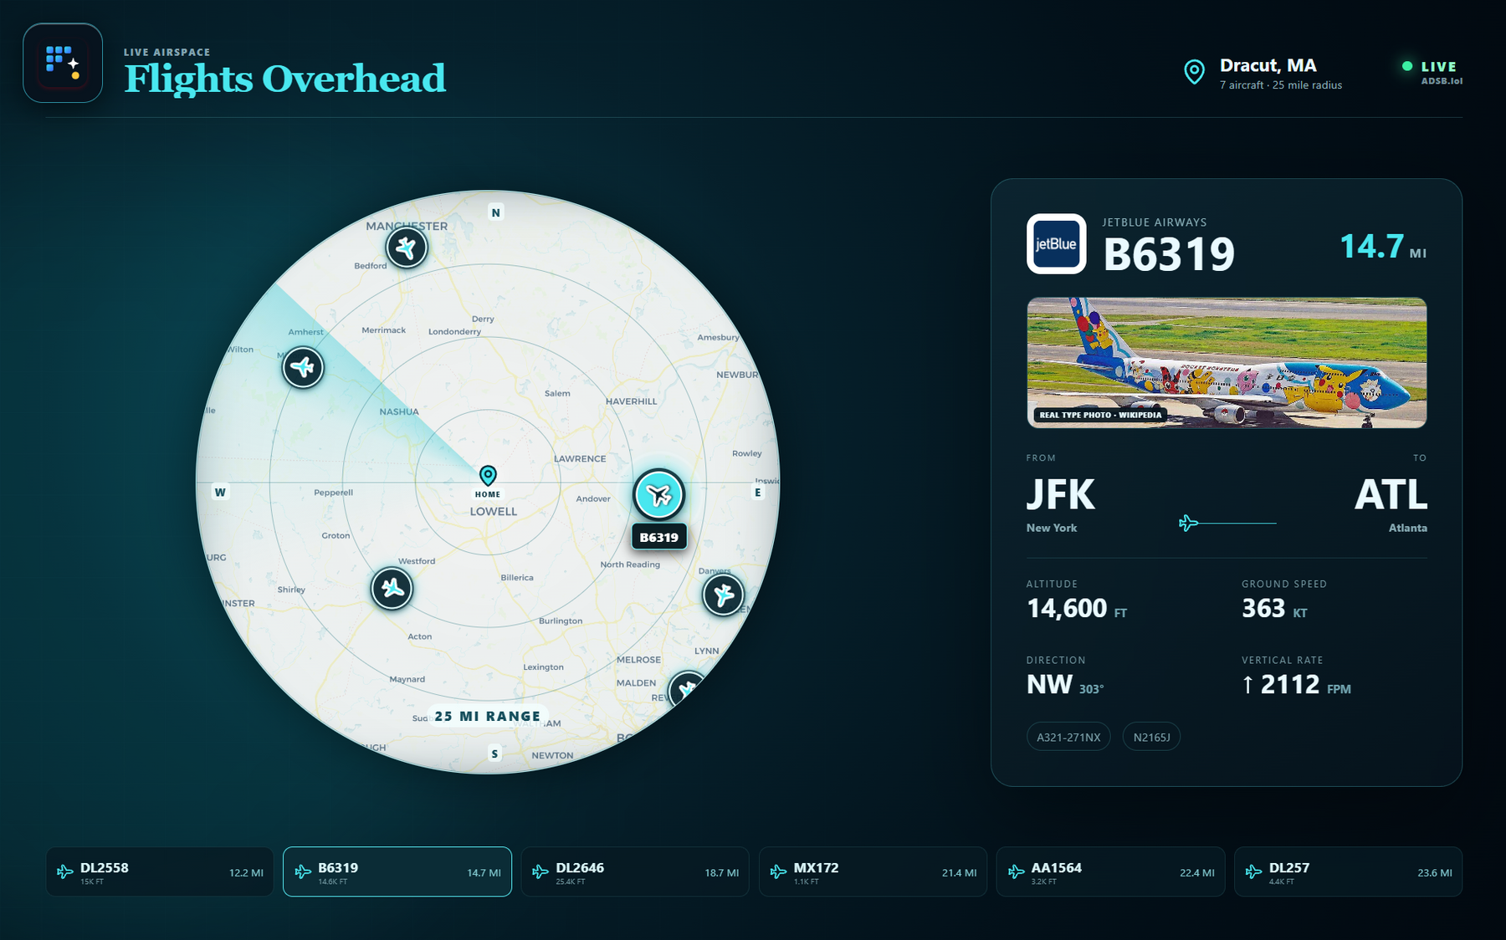The image size is (1506, 940).
Task: Click the Real Type Photo - Wikipedia caption
Action: tap(1100, 415)
